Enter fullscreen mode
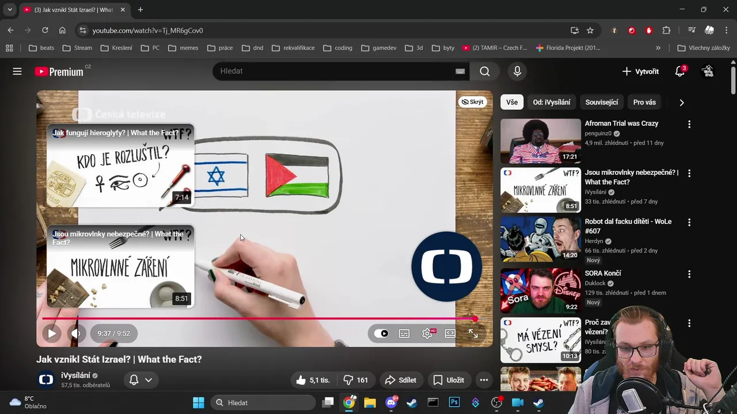Image resolution: width=737 pixels, height=414 pixels. pyautogui.click(x=473, y=333)
